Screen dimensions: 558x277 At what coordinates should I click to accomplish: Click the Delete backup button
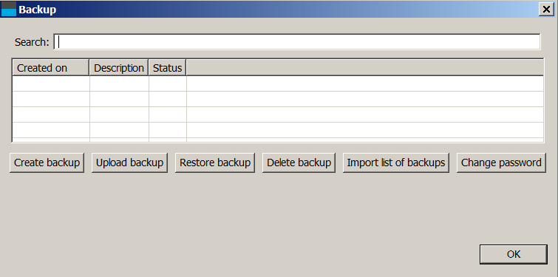tap(299, 163)
